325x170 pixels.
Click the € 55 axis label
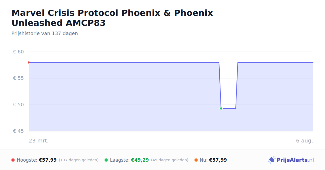(18, 78)
